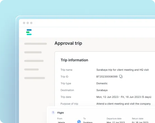Image resolution: width=155 pixels, height=123 pixels.
Task: Click the Trip information heading
Action: [x=74, y=60]
